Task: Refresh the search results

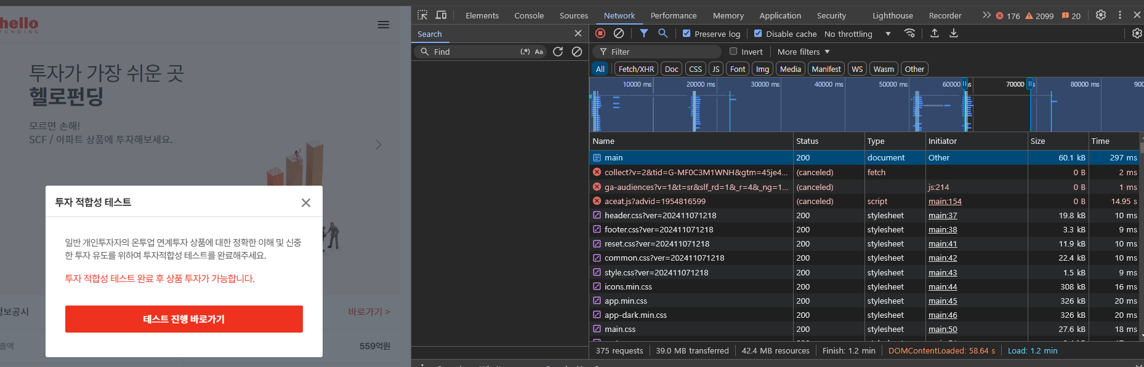Action: coord(558,52)
